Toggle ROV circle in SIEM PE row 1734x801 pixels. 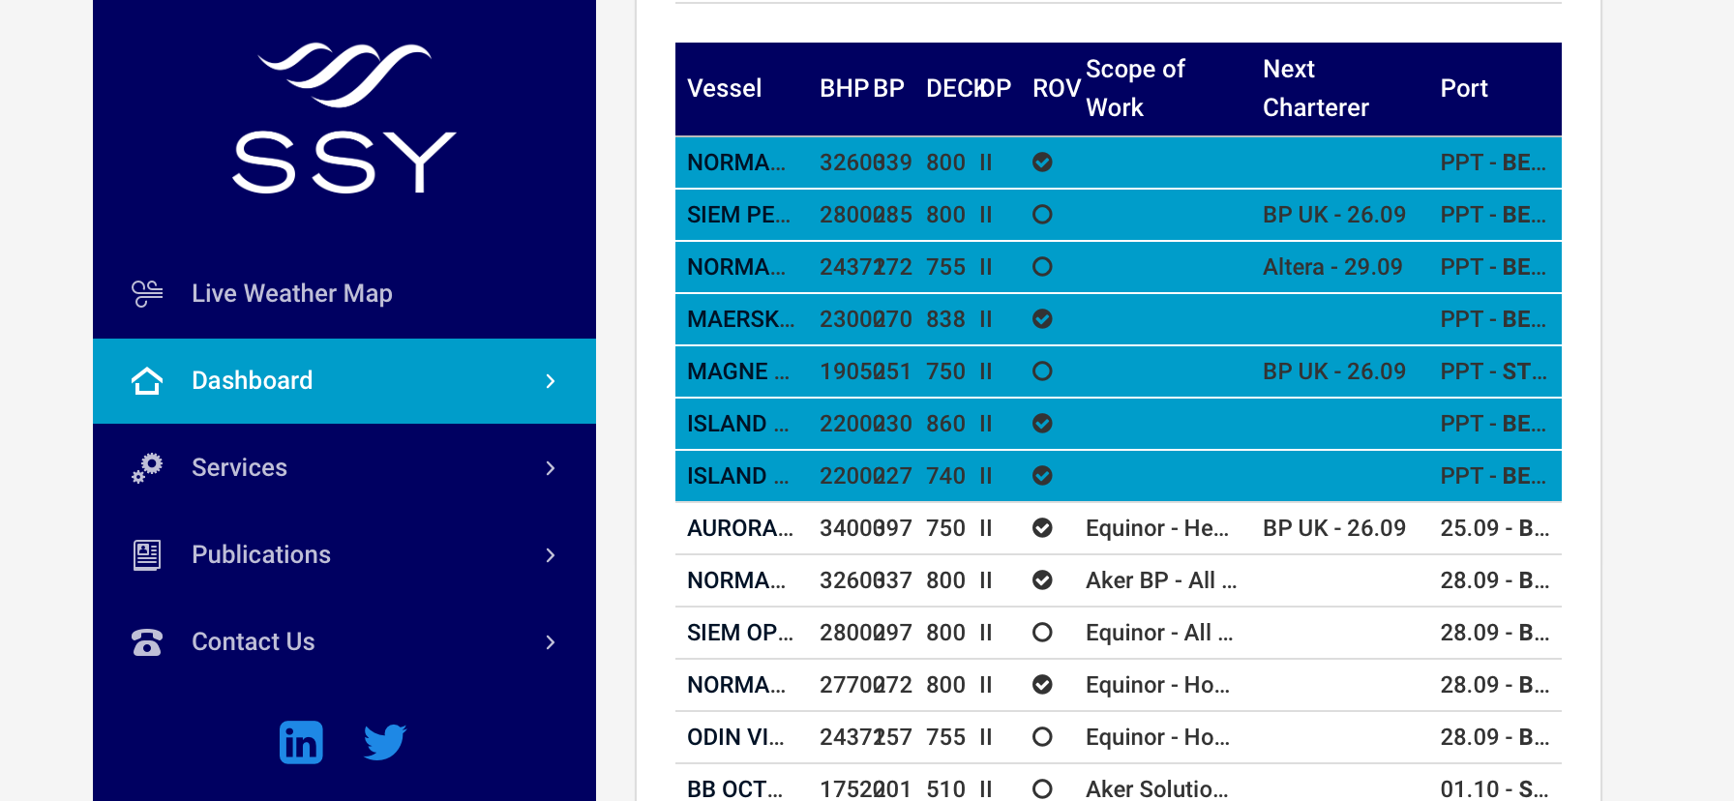point(1042,215)
